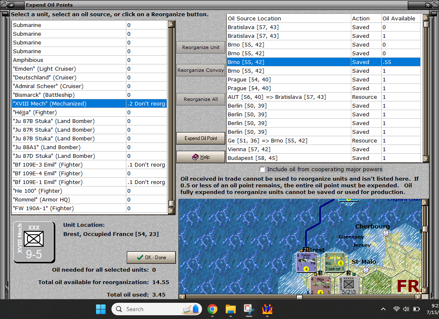Click the St-Malo port anchor symbol
The image size is (439, 319).
366,270
